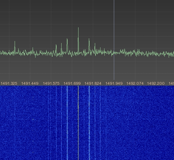Select the 1491.824 frequency axis label
This screenshot has width=174, height=160.
[x=93, y=83]
